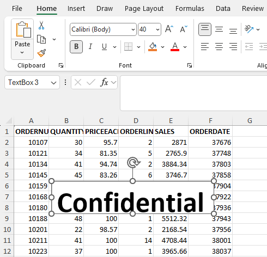Toggle Italic formatting
The width and height of the screenshot is (267, 257).
point(90,47)
